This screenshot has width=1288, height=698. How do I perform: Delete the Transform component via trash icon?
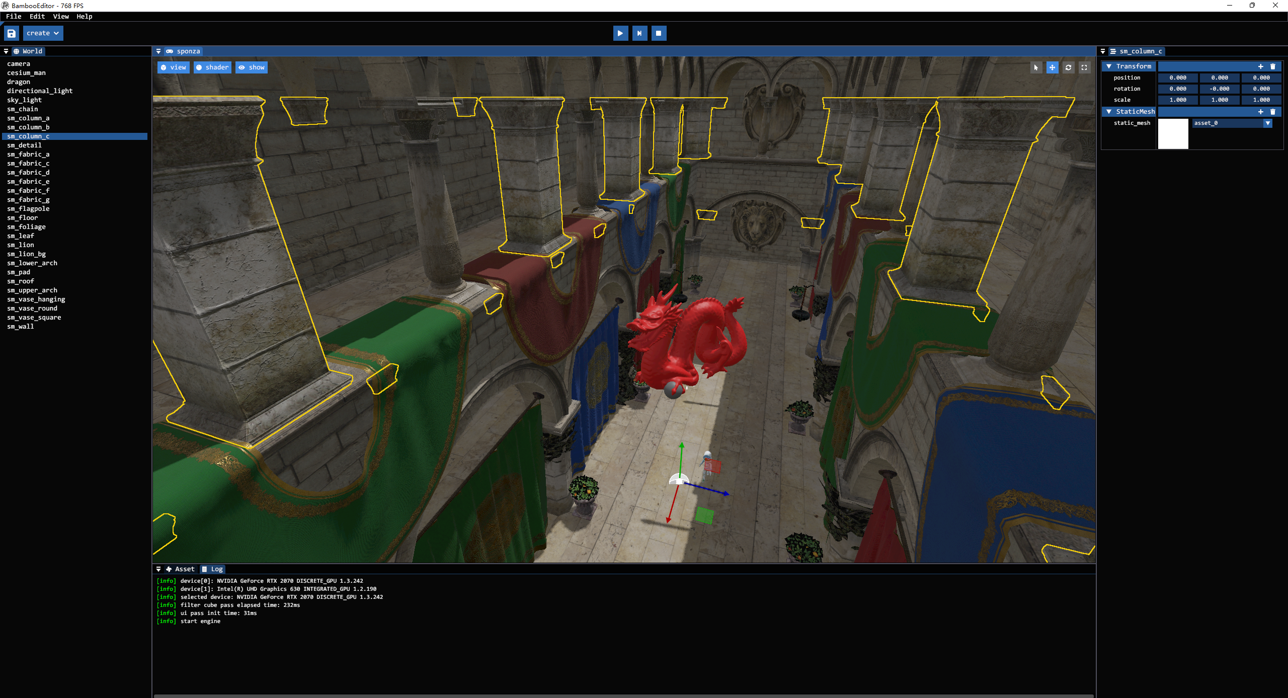1273,66
